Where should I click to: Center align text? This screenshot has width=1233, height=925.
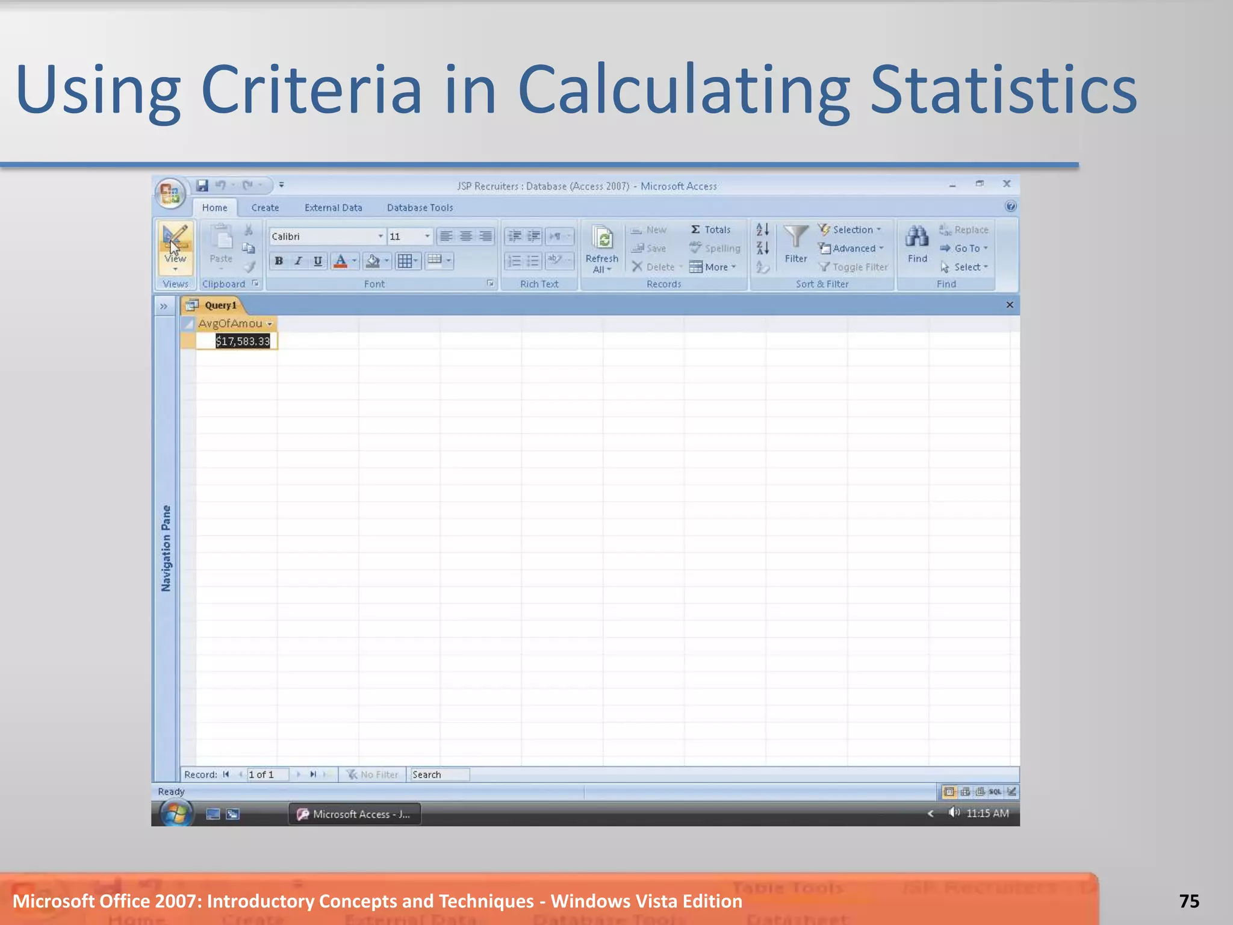[x=466, y=236]
